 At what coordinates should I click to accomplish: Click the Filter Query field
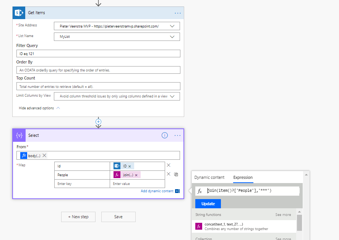[98, 54]
